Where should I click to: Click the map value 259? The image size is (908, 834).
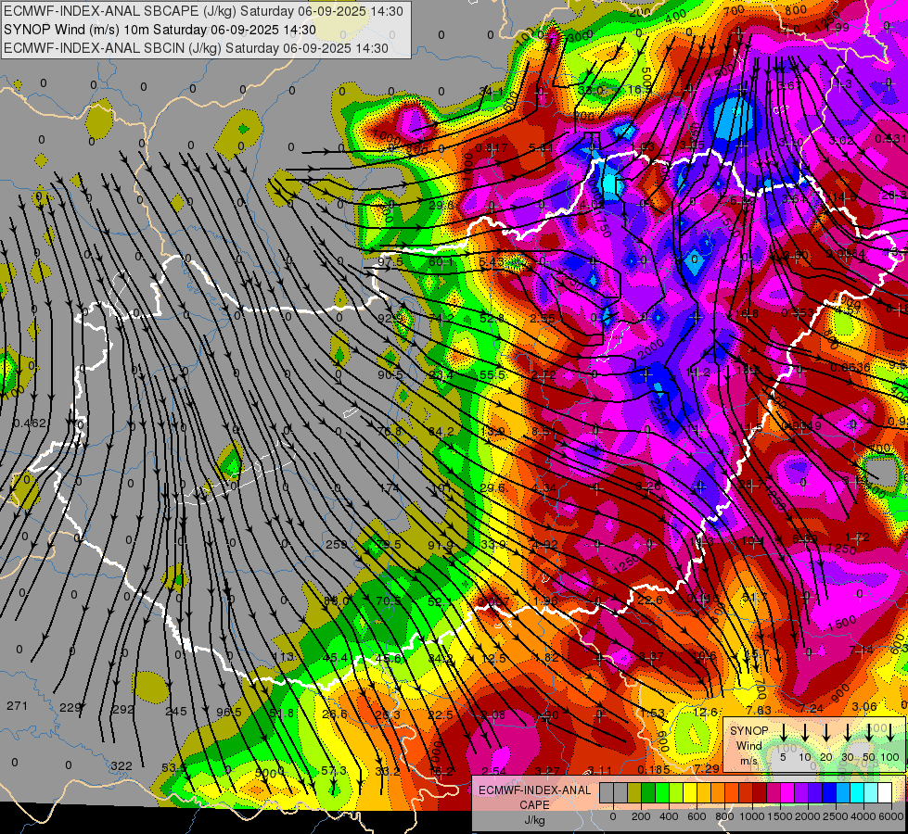(336, 544)
